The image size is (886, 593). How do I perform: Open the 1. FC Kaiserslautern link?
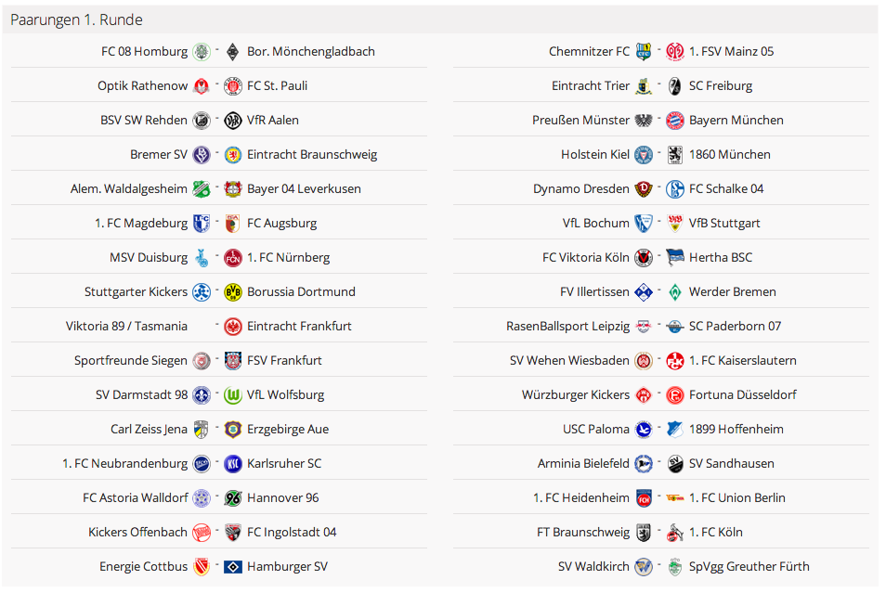tap(742, 360)
